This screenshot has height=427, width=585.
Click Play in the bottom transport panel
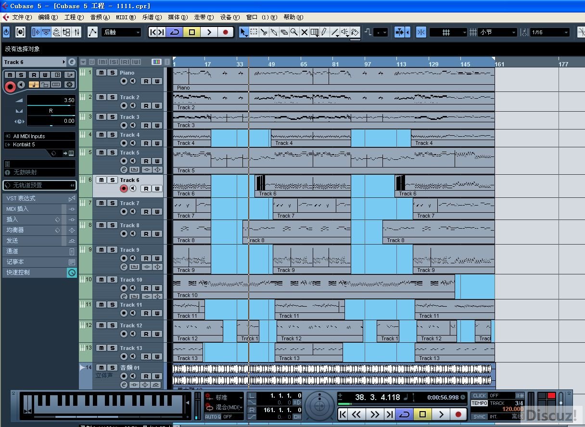[441, 414]
